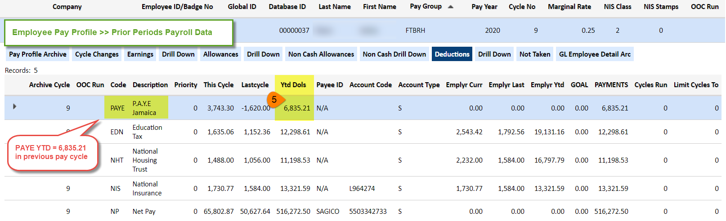This screenshot has width=726, height=221.
Task: Select the active Deductions tab
Action: (x=452, y=54)
